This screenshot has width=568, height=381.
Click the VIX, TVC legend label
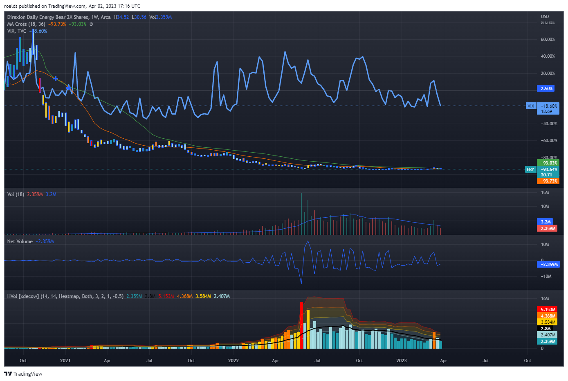coord(17,31)
